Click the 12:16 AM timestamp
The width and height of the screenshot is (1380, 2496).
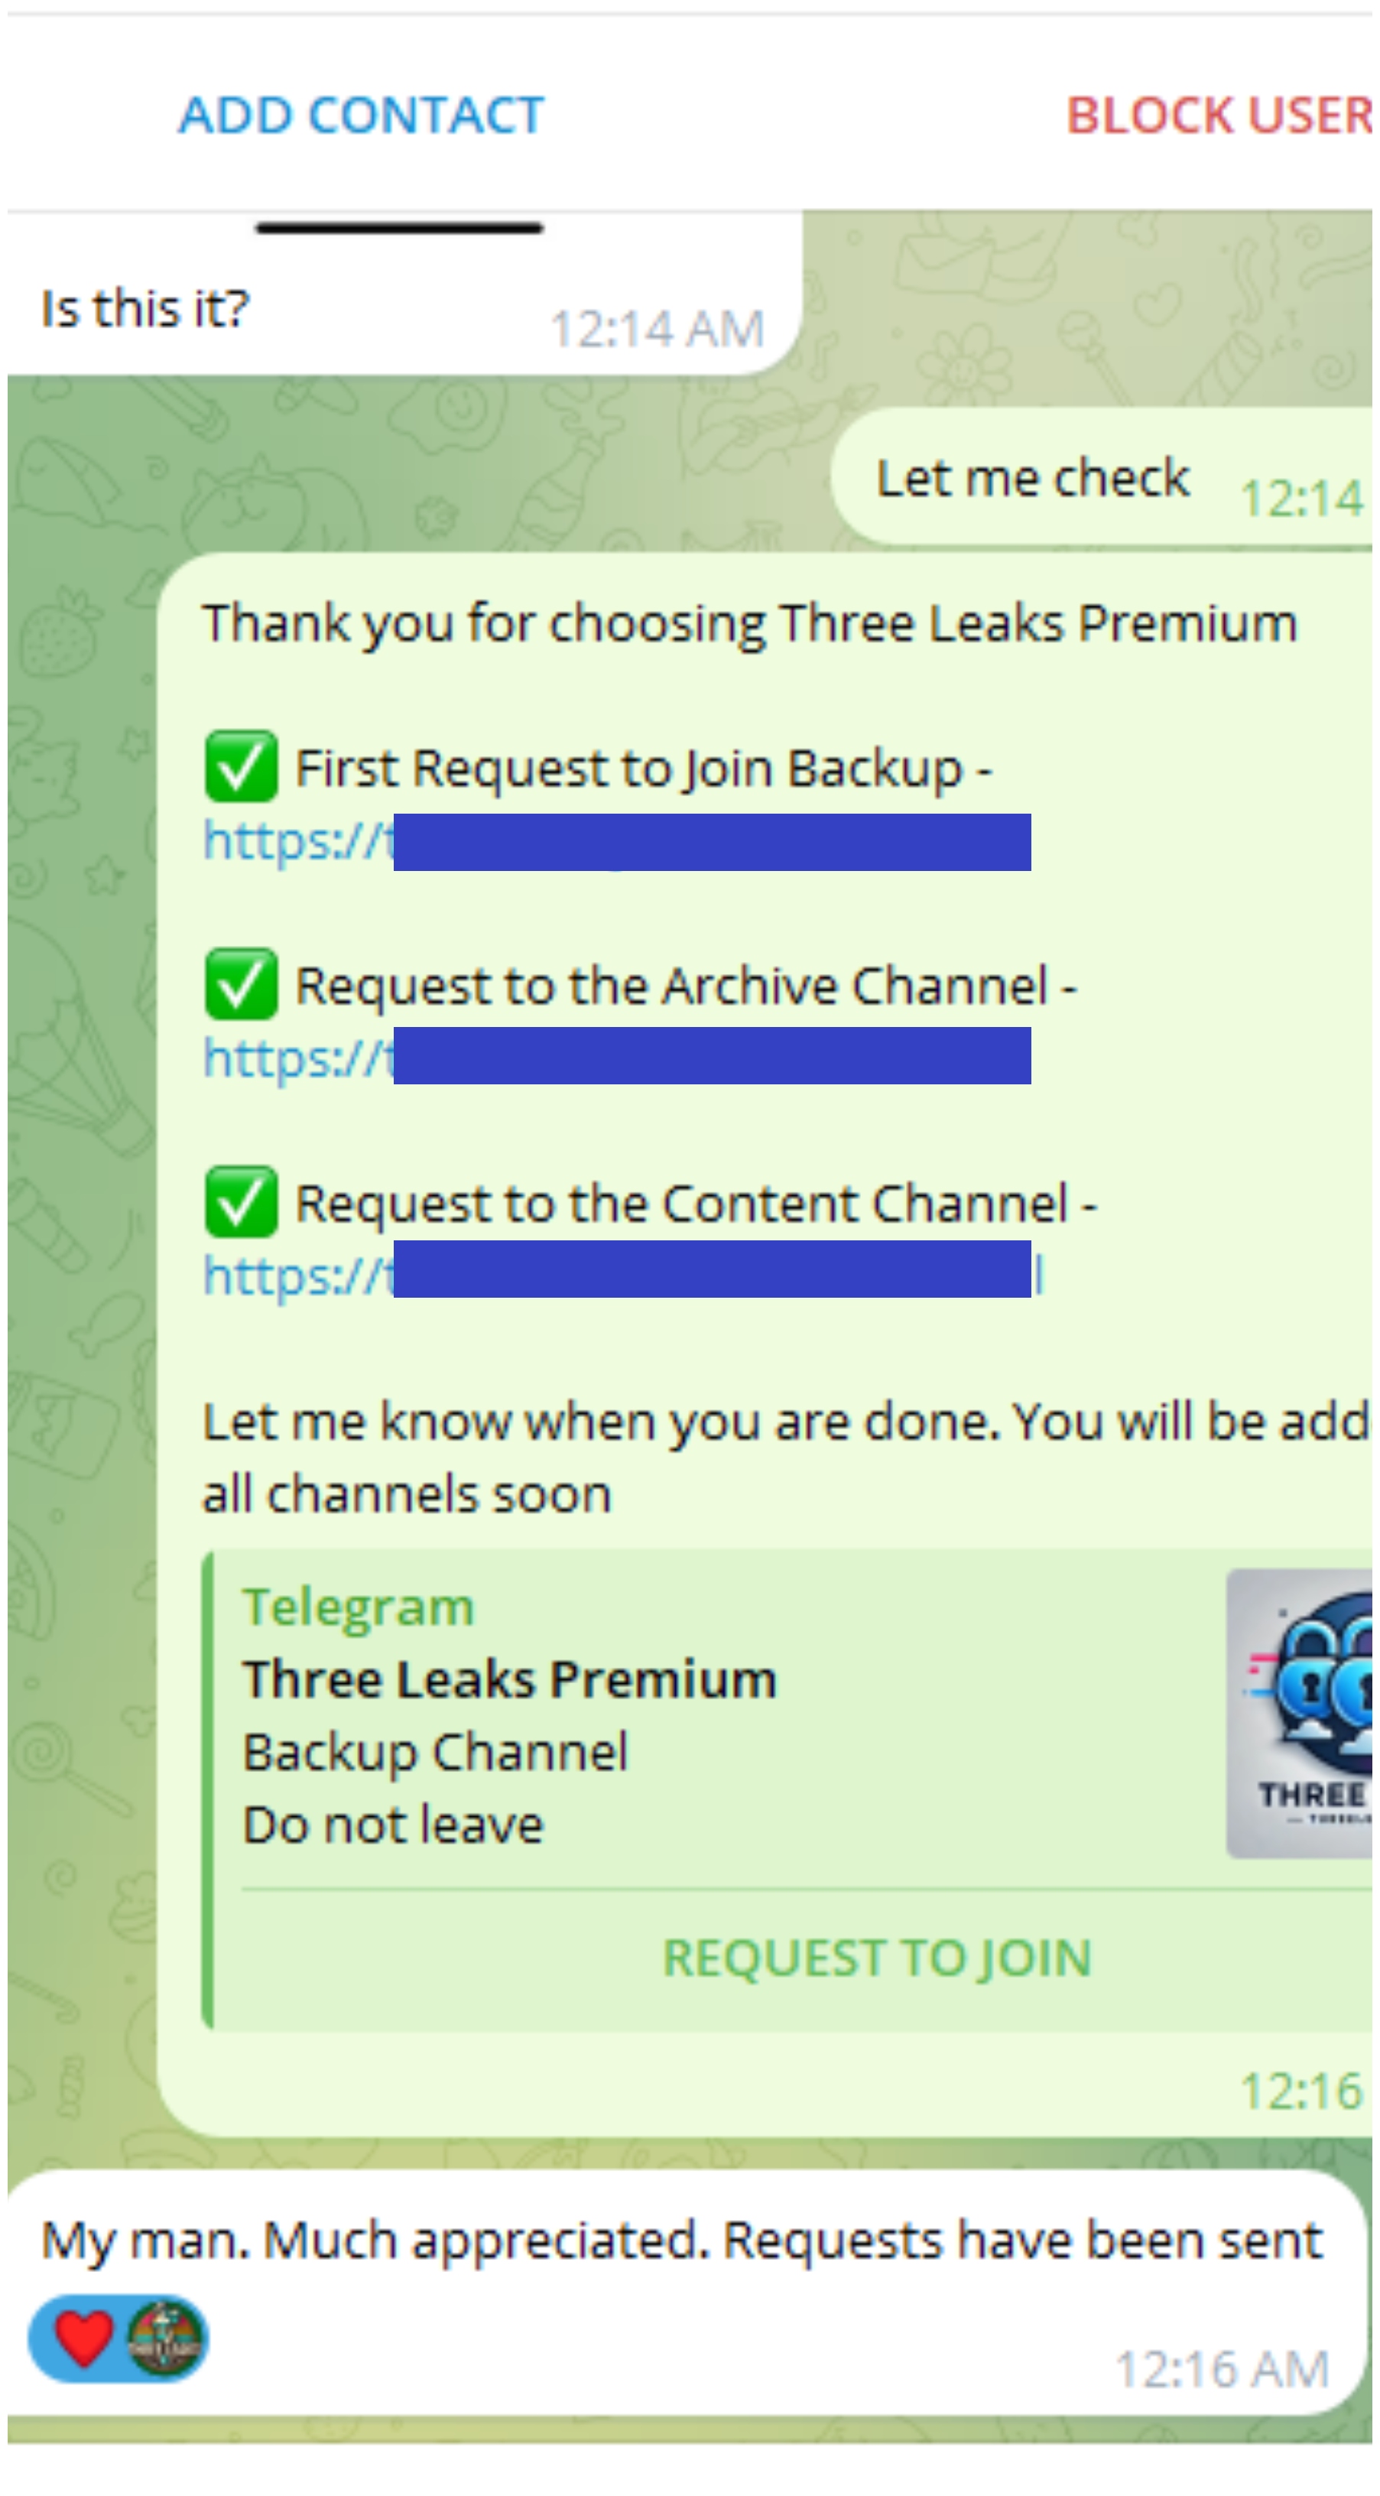(x=1223, y=2370)
